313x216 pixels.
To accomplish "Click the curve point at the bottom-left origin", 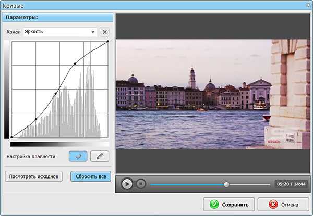I will (11, 137).
